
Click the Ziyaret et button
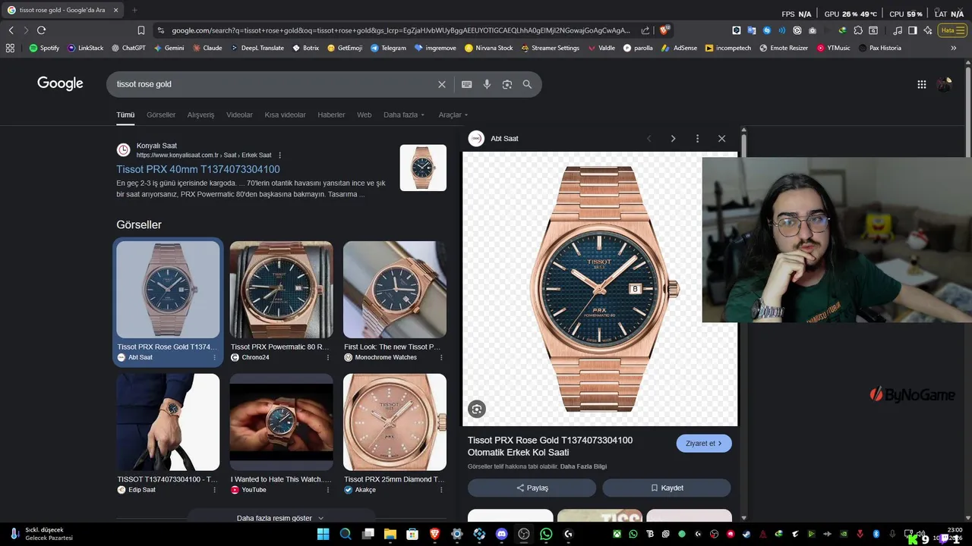pyautogui.click(x=704, y=444)
